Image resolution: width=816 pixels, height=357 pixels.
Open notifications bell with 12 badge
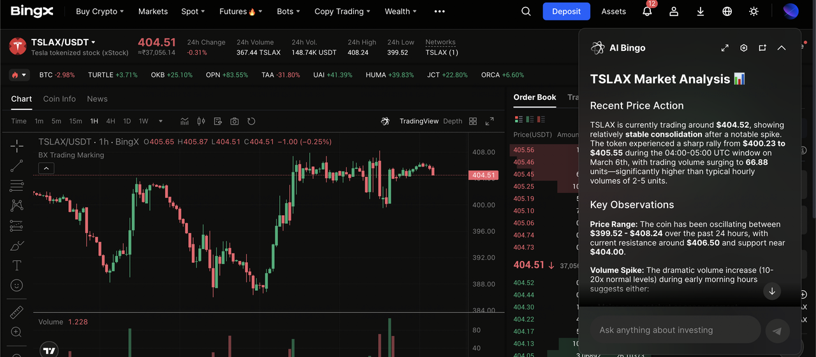pyautogui.click(x=647, y=11)
